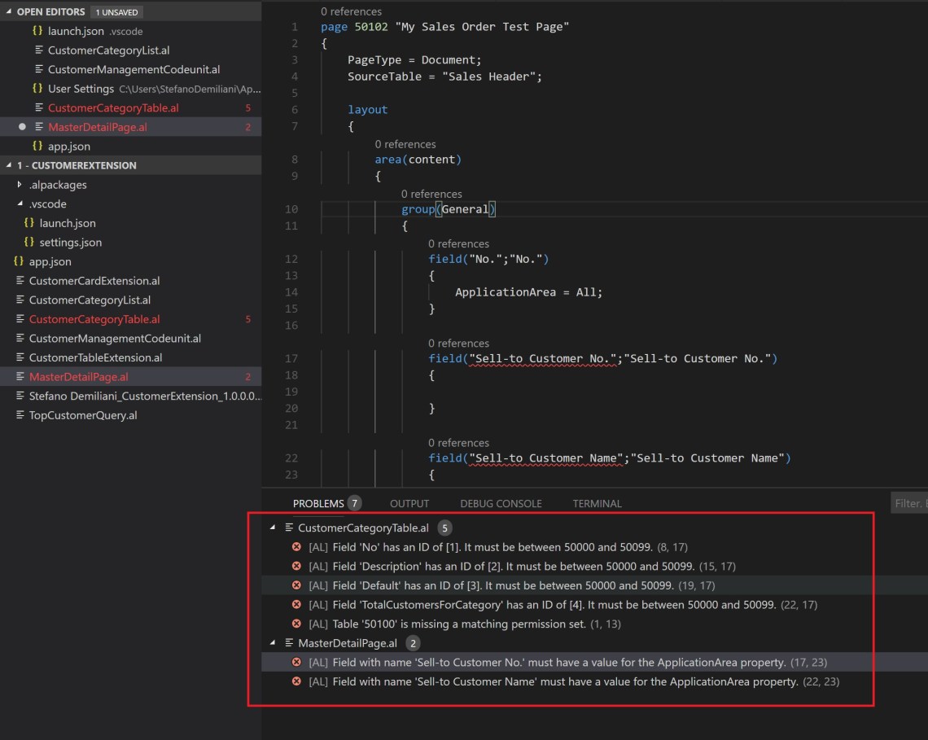Click the Filter input in Problems panel
This screenshot has width=928, height=740.
pyautogui.click(x=909, y=504)
